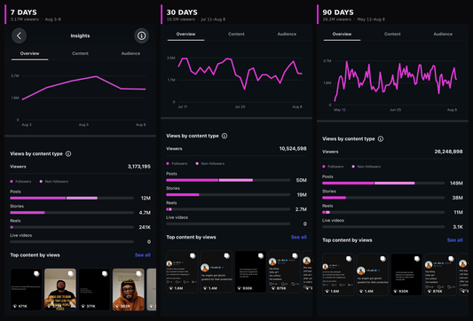
Task: Select Overview tab in 30 Days panel
Action: (185, 34)
